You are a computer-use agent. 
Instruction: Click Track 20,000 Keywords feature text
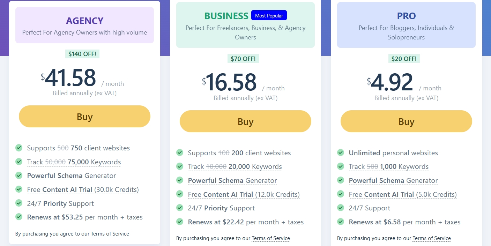click(235, 167)
